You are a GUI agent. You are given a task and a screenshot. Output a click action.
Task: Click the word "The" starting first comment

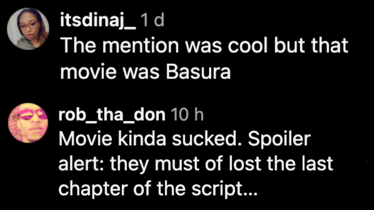point(74,45)
